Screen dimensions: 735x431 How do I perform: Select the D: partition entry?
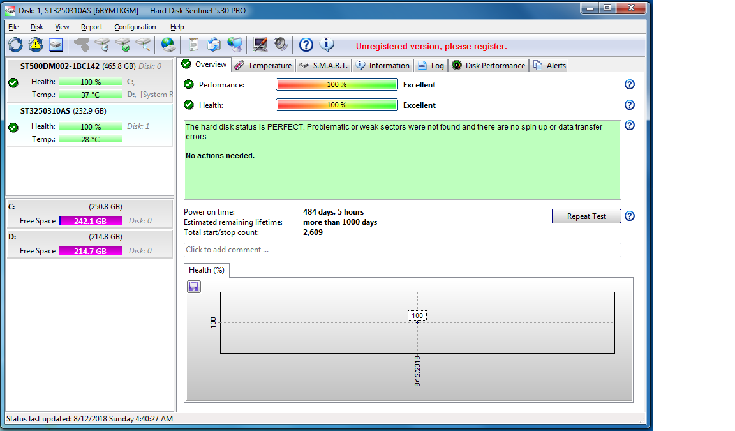click(89, 244)
